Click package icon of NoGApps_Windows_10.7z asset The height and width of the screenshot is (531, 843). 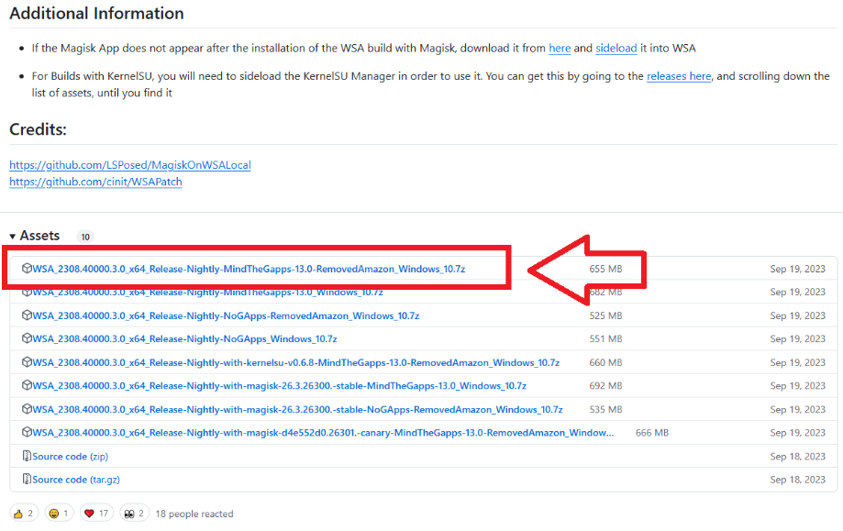[x=27, y=338]
